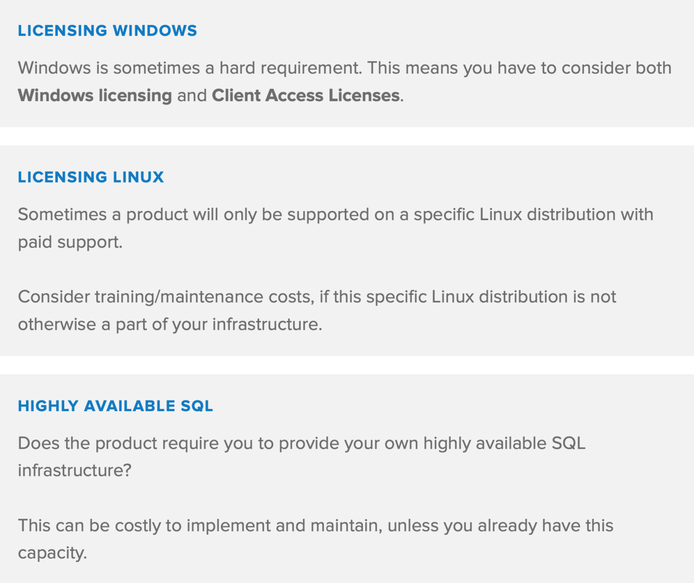694x583 pixels.
Task: Click the HIGHLY AVAILABLE SQL heading
Action: point(115,406)
